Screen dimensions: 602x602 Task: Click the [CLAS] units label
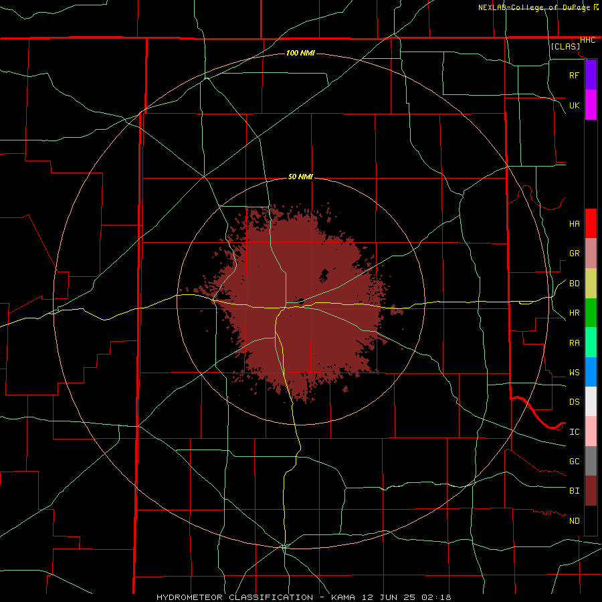click(565, 47)
